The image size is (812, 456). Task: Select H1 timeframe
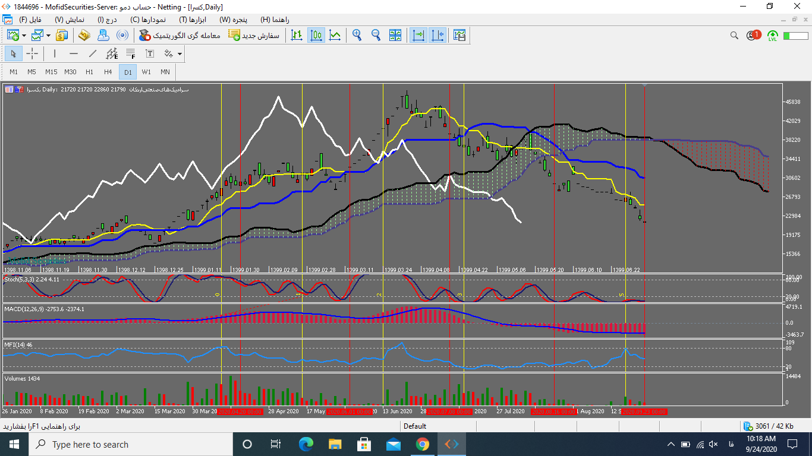[89, 72]
